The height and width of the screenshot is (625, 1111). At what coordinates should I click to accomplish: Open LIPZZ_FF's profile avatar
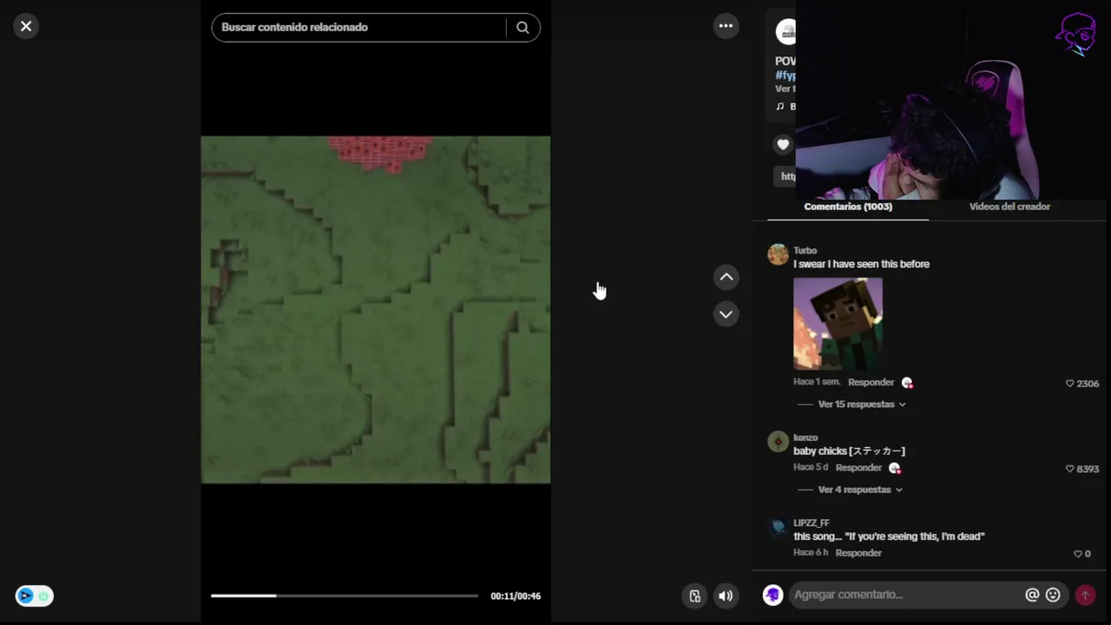point(778,526)
